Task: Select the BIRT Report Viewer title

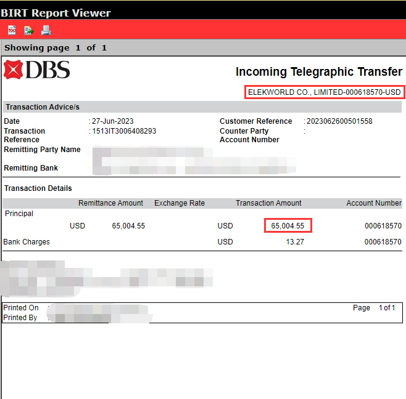Action: coord(56,13)
